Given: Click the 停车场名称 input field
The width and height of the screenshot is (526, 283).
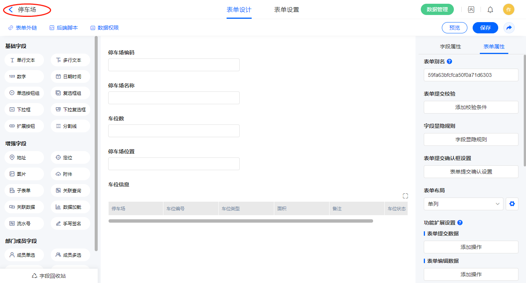Looking at the screenshot, I should 174,98.
